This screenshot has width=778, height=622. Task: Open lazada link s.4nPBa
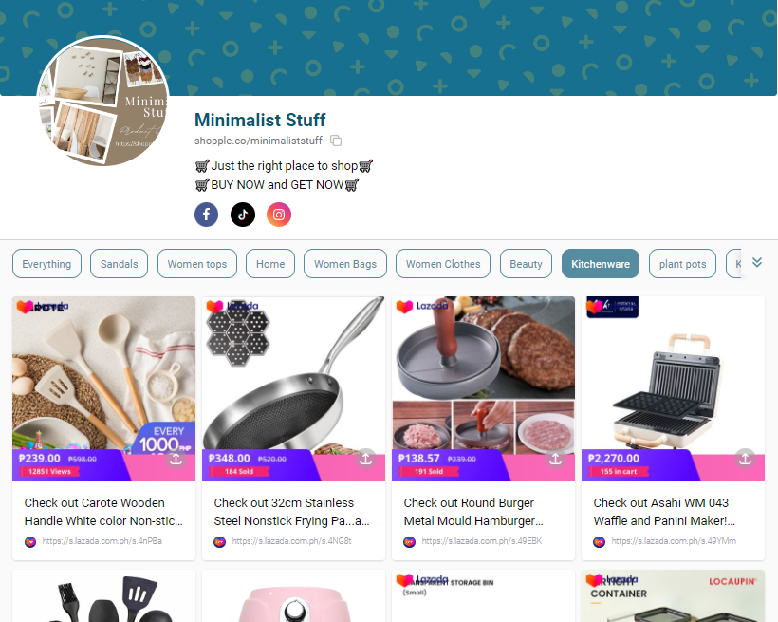(102, 541)
